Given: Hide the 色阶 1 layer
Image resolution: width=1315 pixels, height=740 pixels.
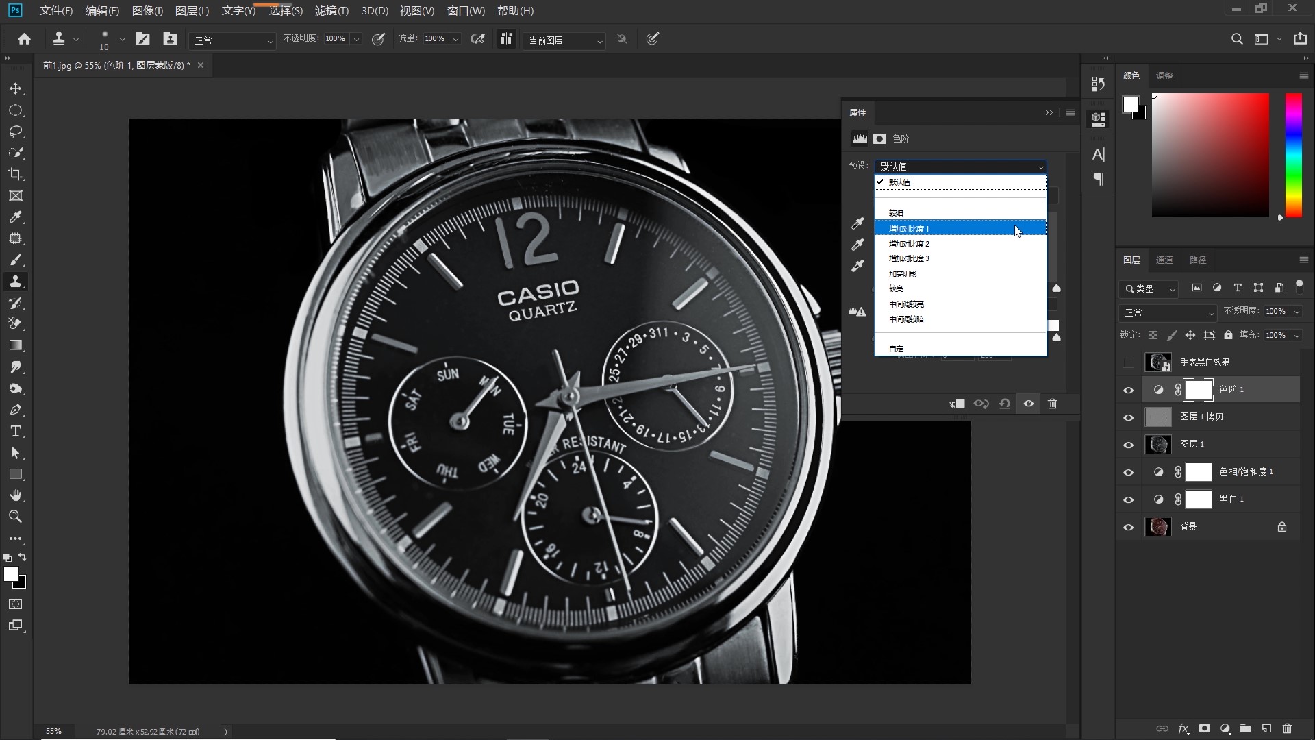Looking at the screenshot, I should [x=1128, y=390].
